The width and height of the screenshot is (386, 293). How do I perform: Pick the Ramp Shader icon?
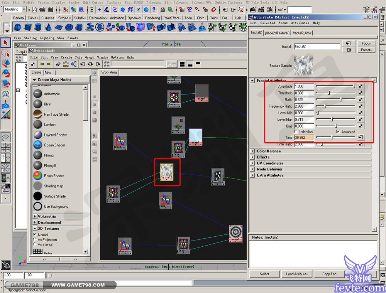[37, 176]
